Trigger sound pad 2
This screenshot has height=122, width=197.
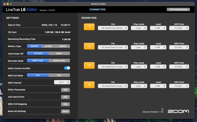tap(89, 46)
